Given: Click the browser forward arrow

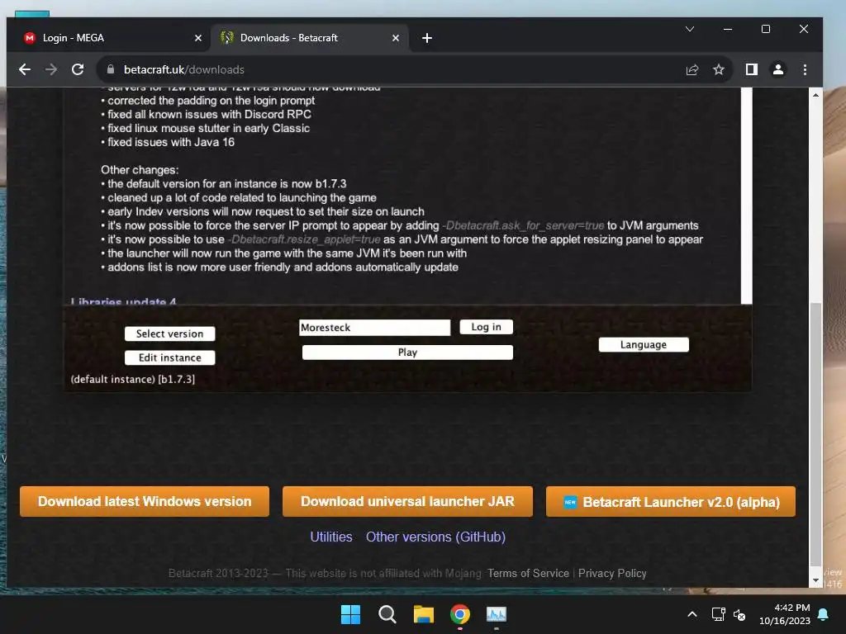Looking at the screenshot, I should (x=51, y=69).
